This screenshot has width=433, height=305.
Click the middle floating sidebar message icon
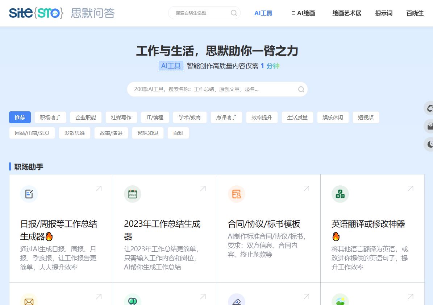pyautogui.click(x=429, y=126)
